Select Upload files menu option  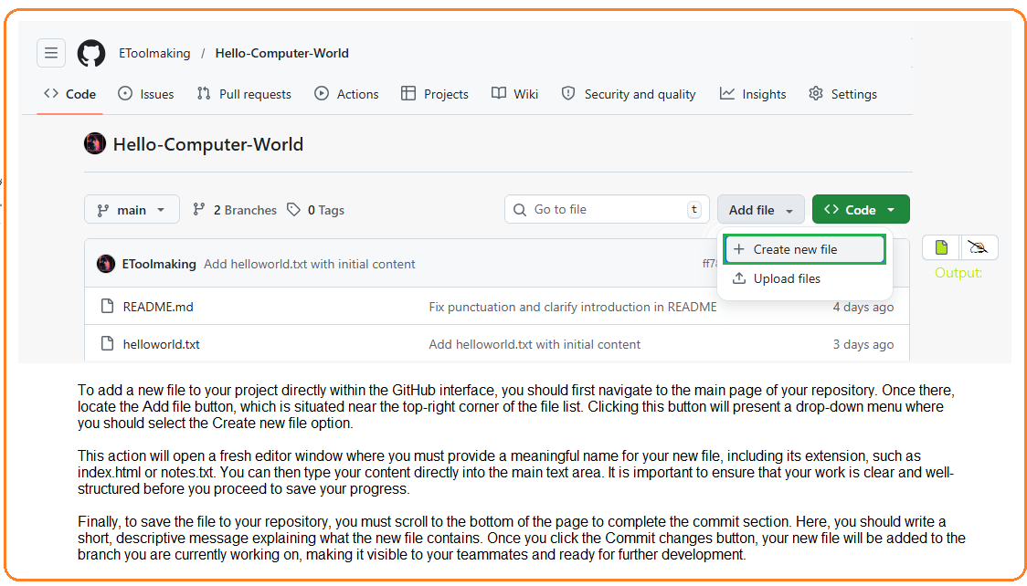point(804,278)
